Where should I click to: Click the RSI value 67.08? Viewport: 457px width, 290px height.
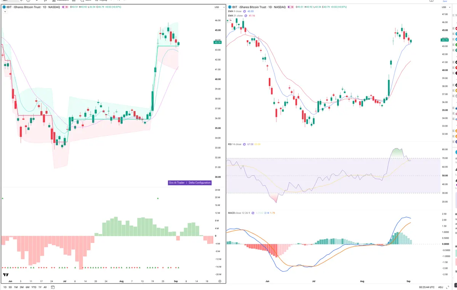point(251,144)
